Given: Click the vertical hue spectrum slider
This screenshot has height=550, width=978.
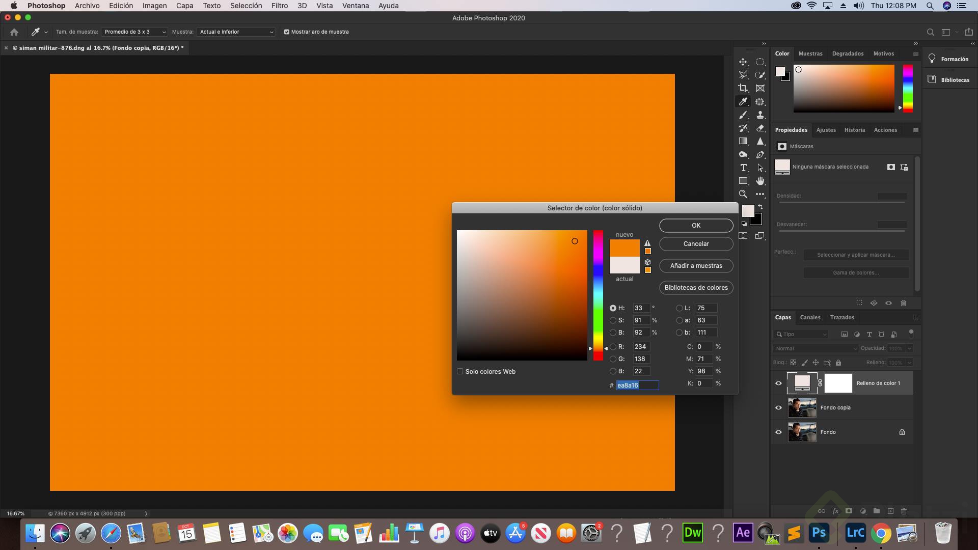Looking at the screenshot, I should click(x=598, y=295).
